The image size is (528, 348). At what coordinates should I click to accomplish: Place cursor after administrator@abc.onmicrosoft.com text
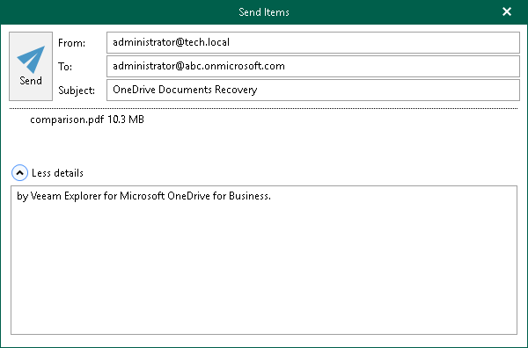tap(285, 66)
